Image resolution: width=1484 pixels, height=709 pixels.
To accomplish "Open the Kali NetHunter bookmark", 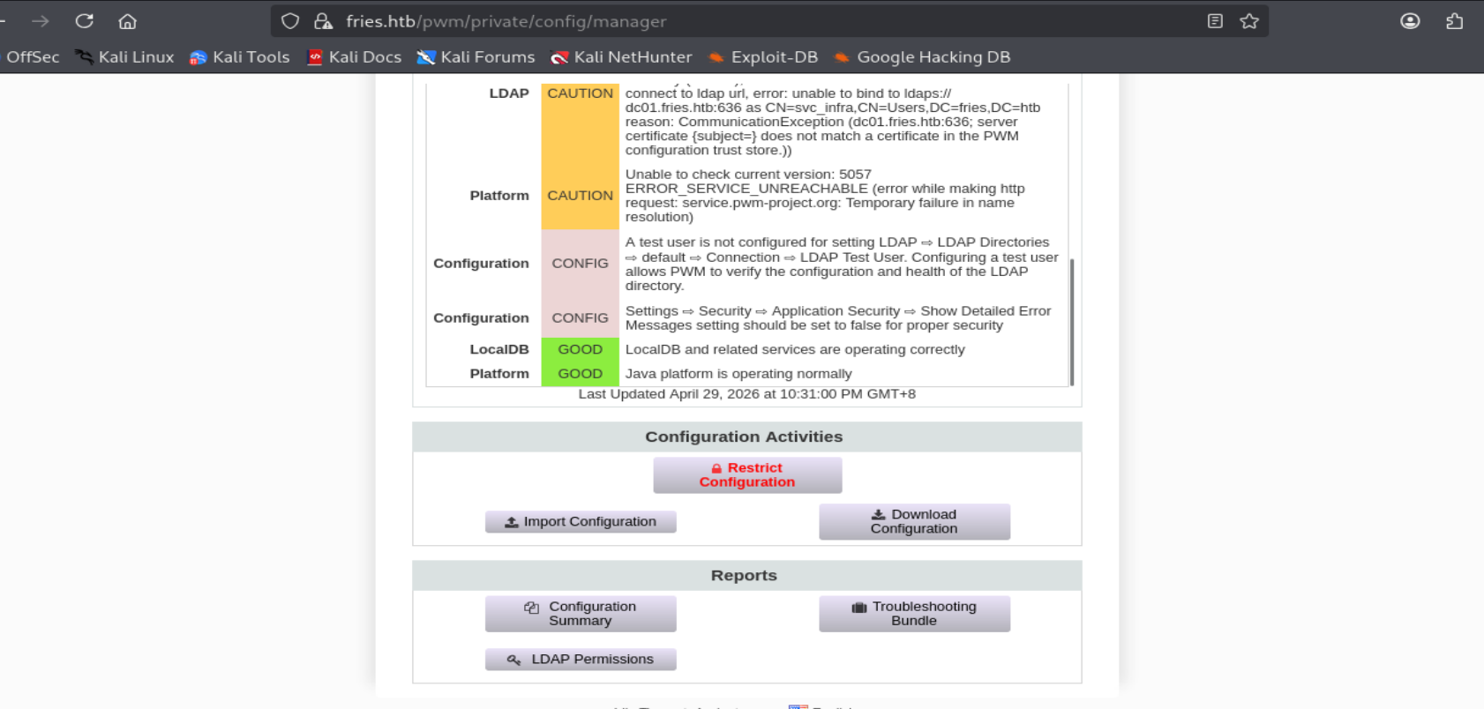I will (621, 57).
